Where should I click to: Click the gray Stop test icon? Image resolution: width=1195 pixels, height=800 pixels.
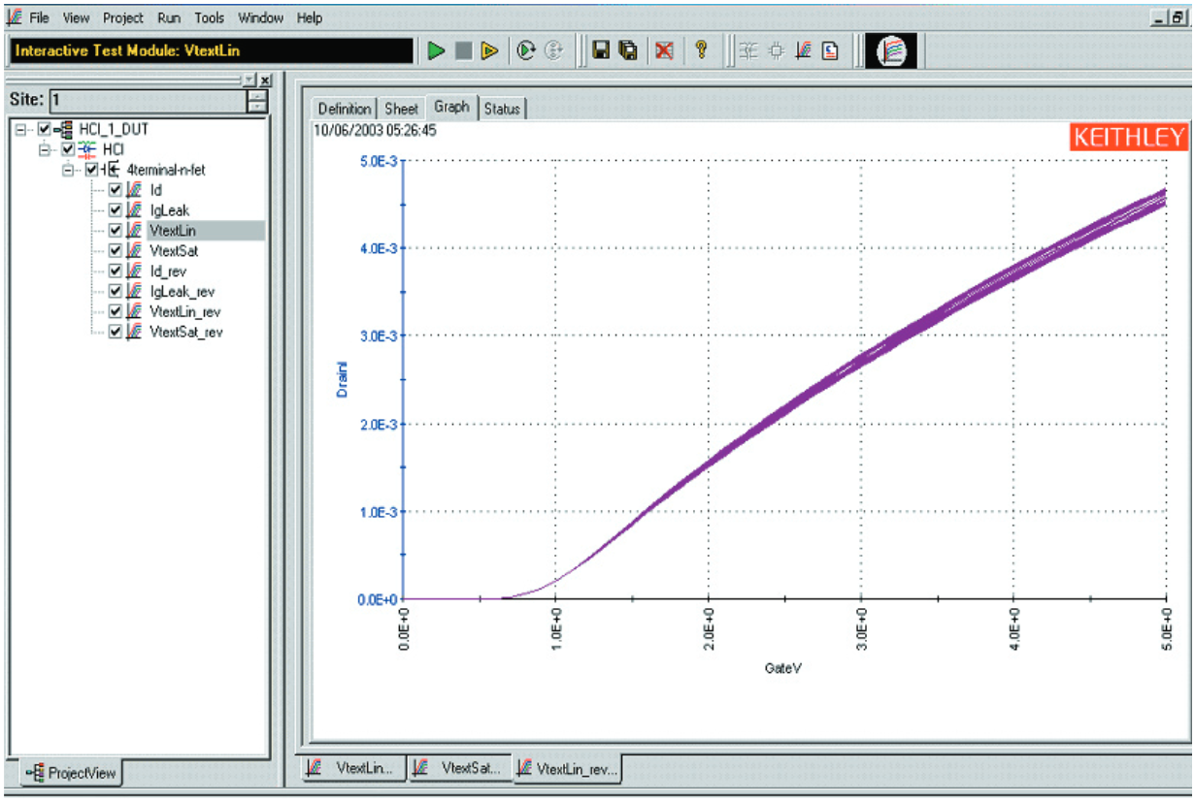point(465,49)
